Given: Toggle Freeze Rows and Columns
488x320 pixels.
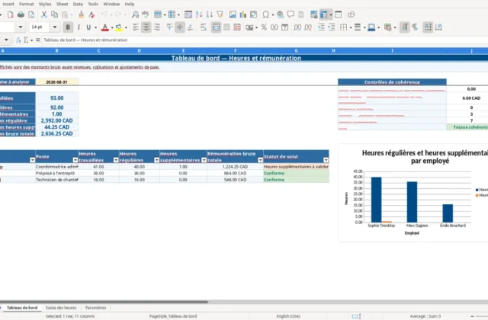Looking at the screenshot, I should pos(324,14).
